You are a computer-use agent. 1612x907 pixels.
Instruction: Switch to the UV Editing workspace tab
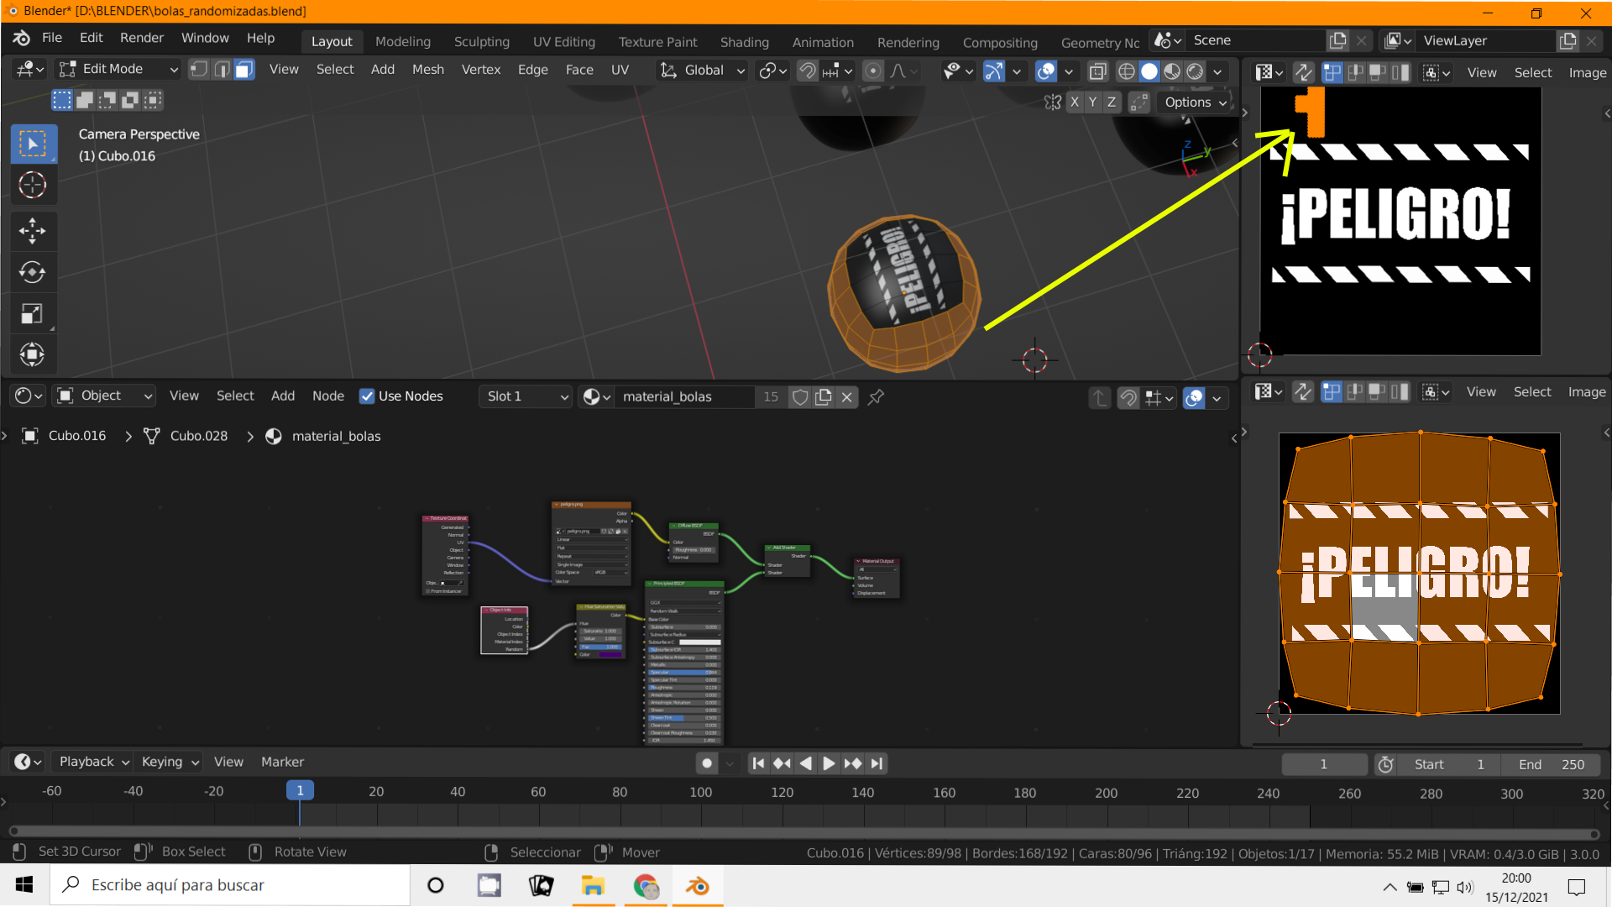point(563,42)
